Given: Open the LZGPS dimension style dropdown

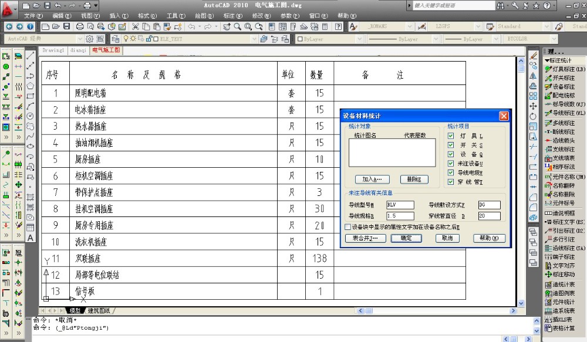Looking at the screenshot, I should (x=478, y=26).
